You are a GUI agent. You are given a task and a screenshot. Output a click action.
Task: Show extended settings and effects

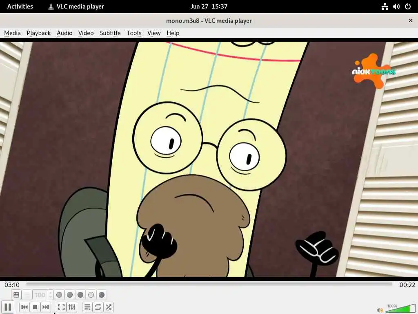[72, 307]
